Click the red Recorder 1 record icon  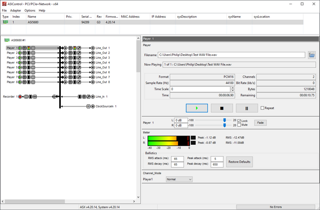[x=20, y=97]
